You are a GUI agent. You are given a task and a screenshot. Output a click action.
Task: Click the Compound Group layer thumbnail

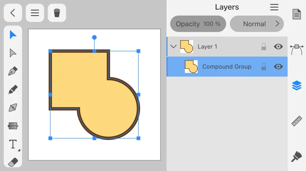pyautogui.click(x=191, y=67)
